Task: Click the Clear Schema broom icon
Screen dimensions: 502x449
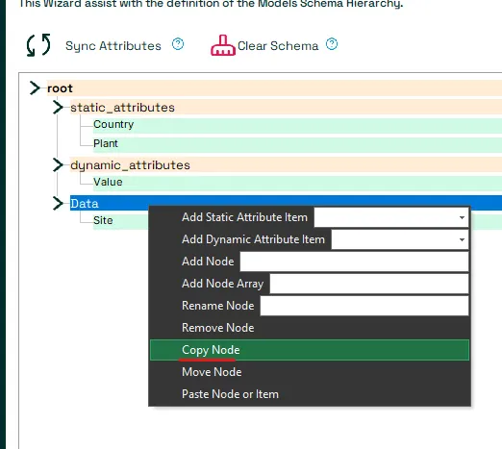Action: point(223,45)
